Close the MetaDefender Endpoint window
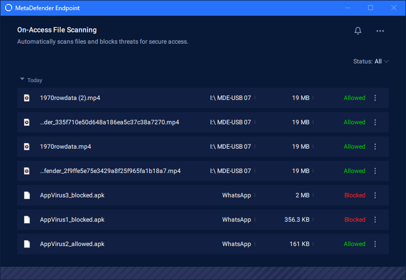 393,8
